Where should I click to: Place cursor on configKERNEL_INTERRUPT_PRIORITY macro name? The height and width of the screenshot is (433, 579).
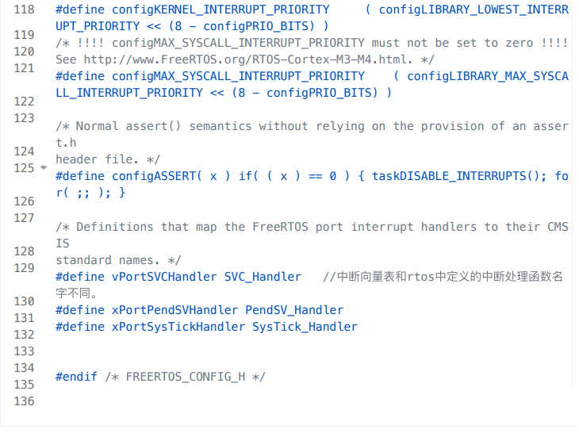click(x=220, y=10)
